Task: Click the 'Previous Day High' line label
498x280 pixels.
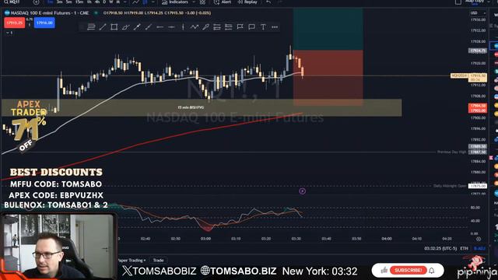Action: pos(451,152)
